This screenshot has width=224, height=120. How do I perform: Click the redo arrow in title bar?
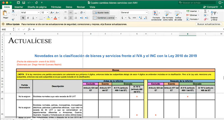click(x=36, y=3)
